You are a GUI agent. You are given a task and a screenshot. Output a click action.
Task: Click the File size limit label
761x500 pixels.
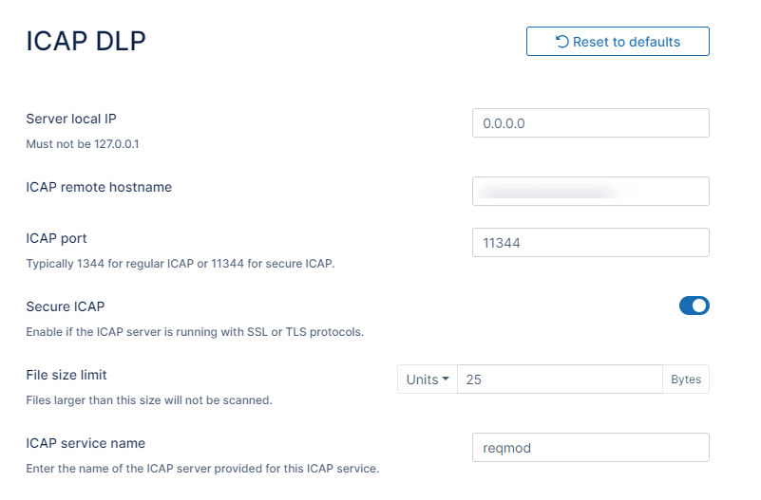pyautogui.click(x=67, y=375)
